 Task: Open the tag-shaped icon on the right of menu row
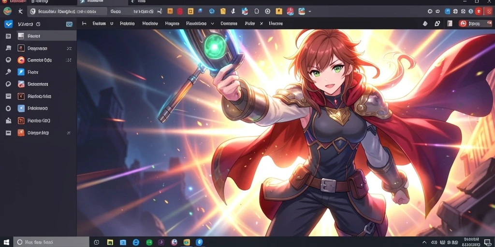coord(425,24)
